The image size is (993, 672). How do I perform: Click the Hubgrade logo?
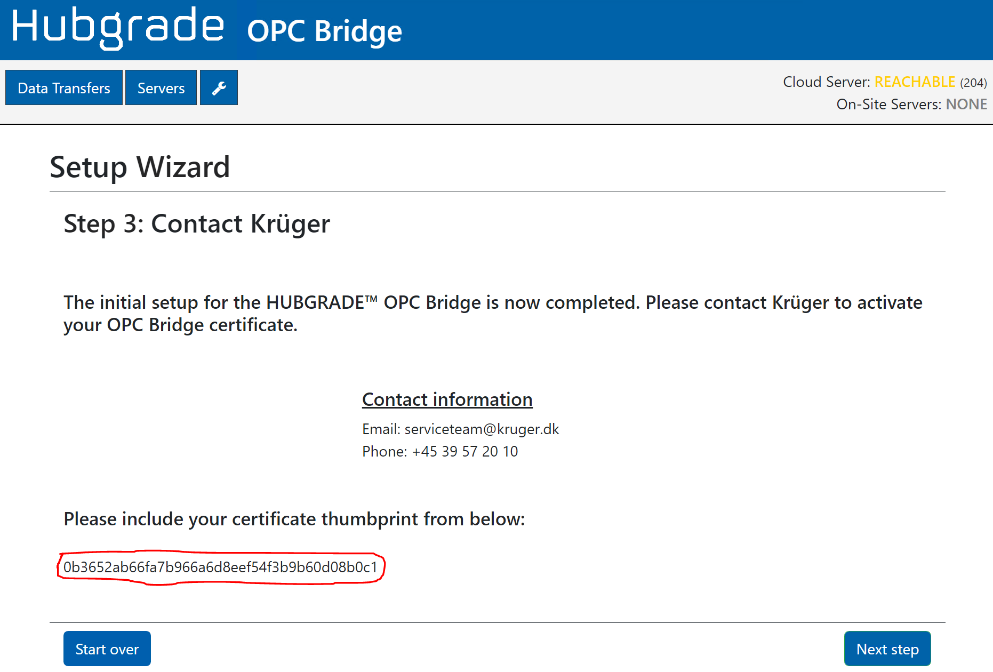[x=117, y=27]
